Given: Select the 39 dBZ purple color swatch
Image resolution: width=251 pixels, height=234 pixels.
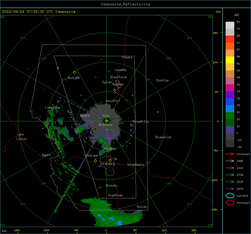Looking at the screenshot, I should pyautogui.click(x=230, y=95).
